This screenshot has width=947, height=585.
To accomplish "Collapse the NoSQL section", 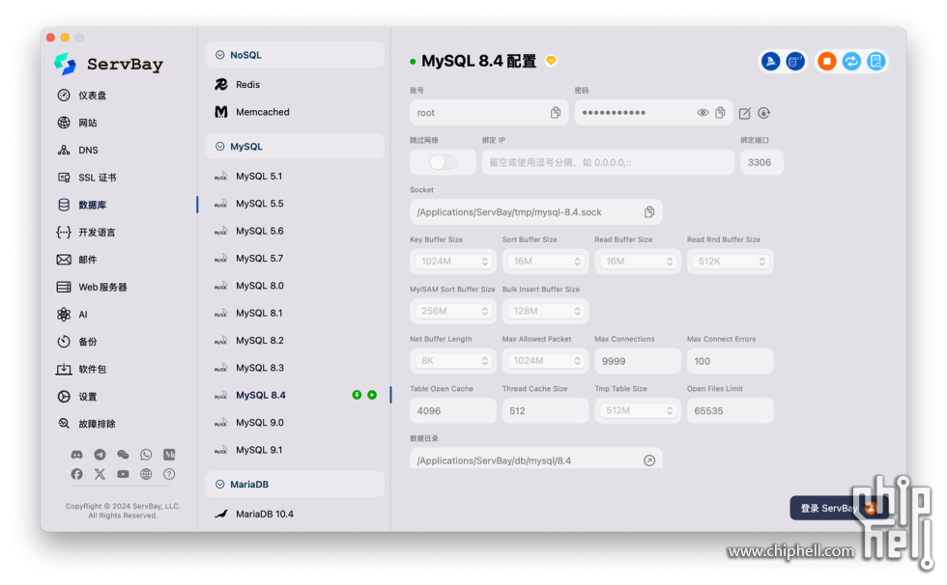I will [295, 55].
